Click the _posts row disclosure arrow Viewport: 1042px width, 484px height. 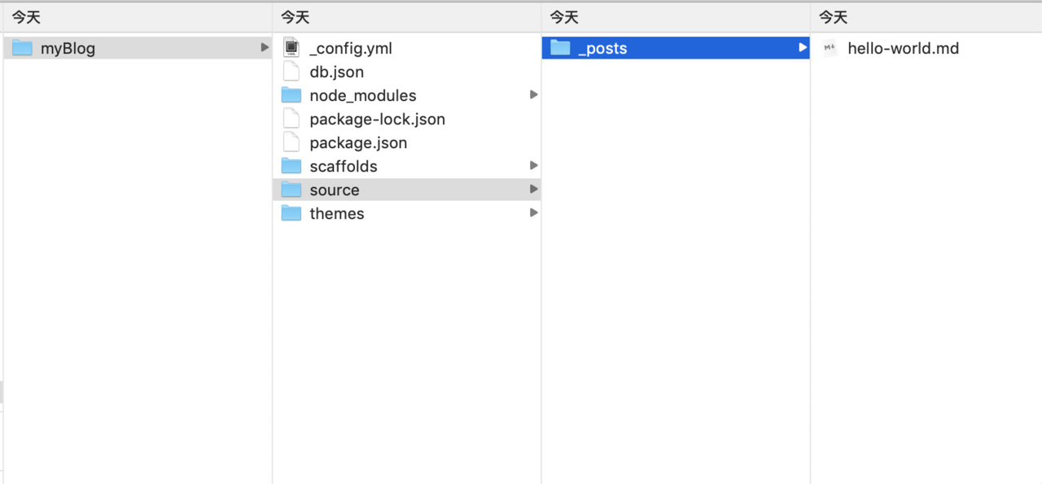tap(803, 48)
